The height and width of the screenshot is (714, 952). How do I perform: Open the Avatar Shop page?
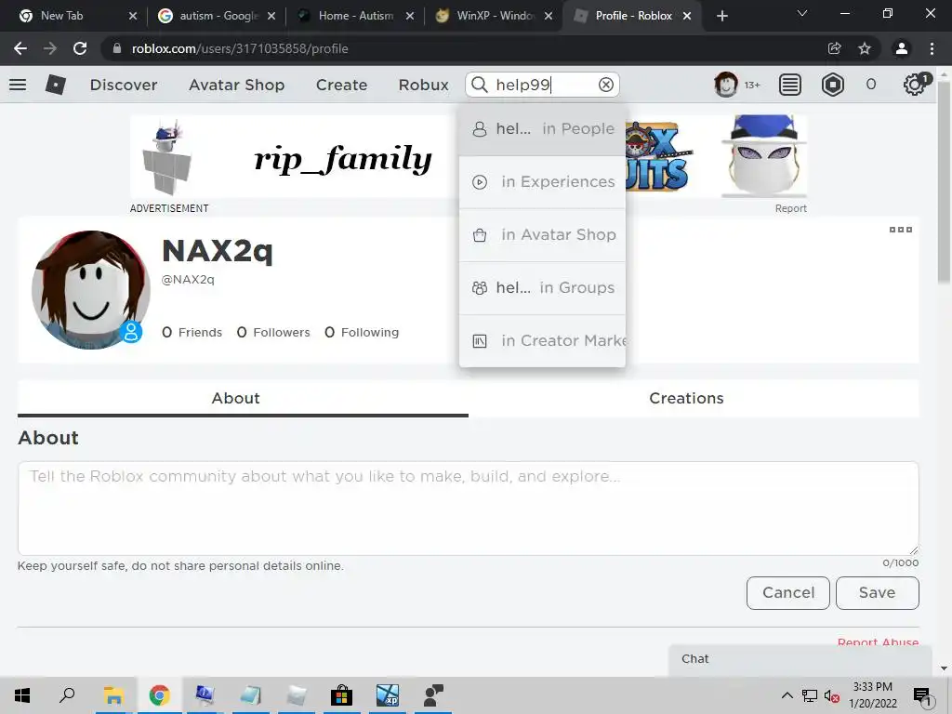(236, 85)
